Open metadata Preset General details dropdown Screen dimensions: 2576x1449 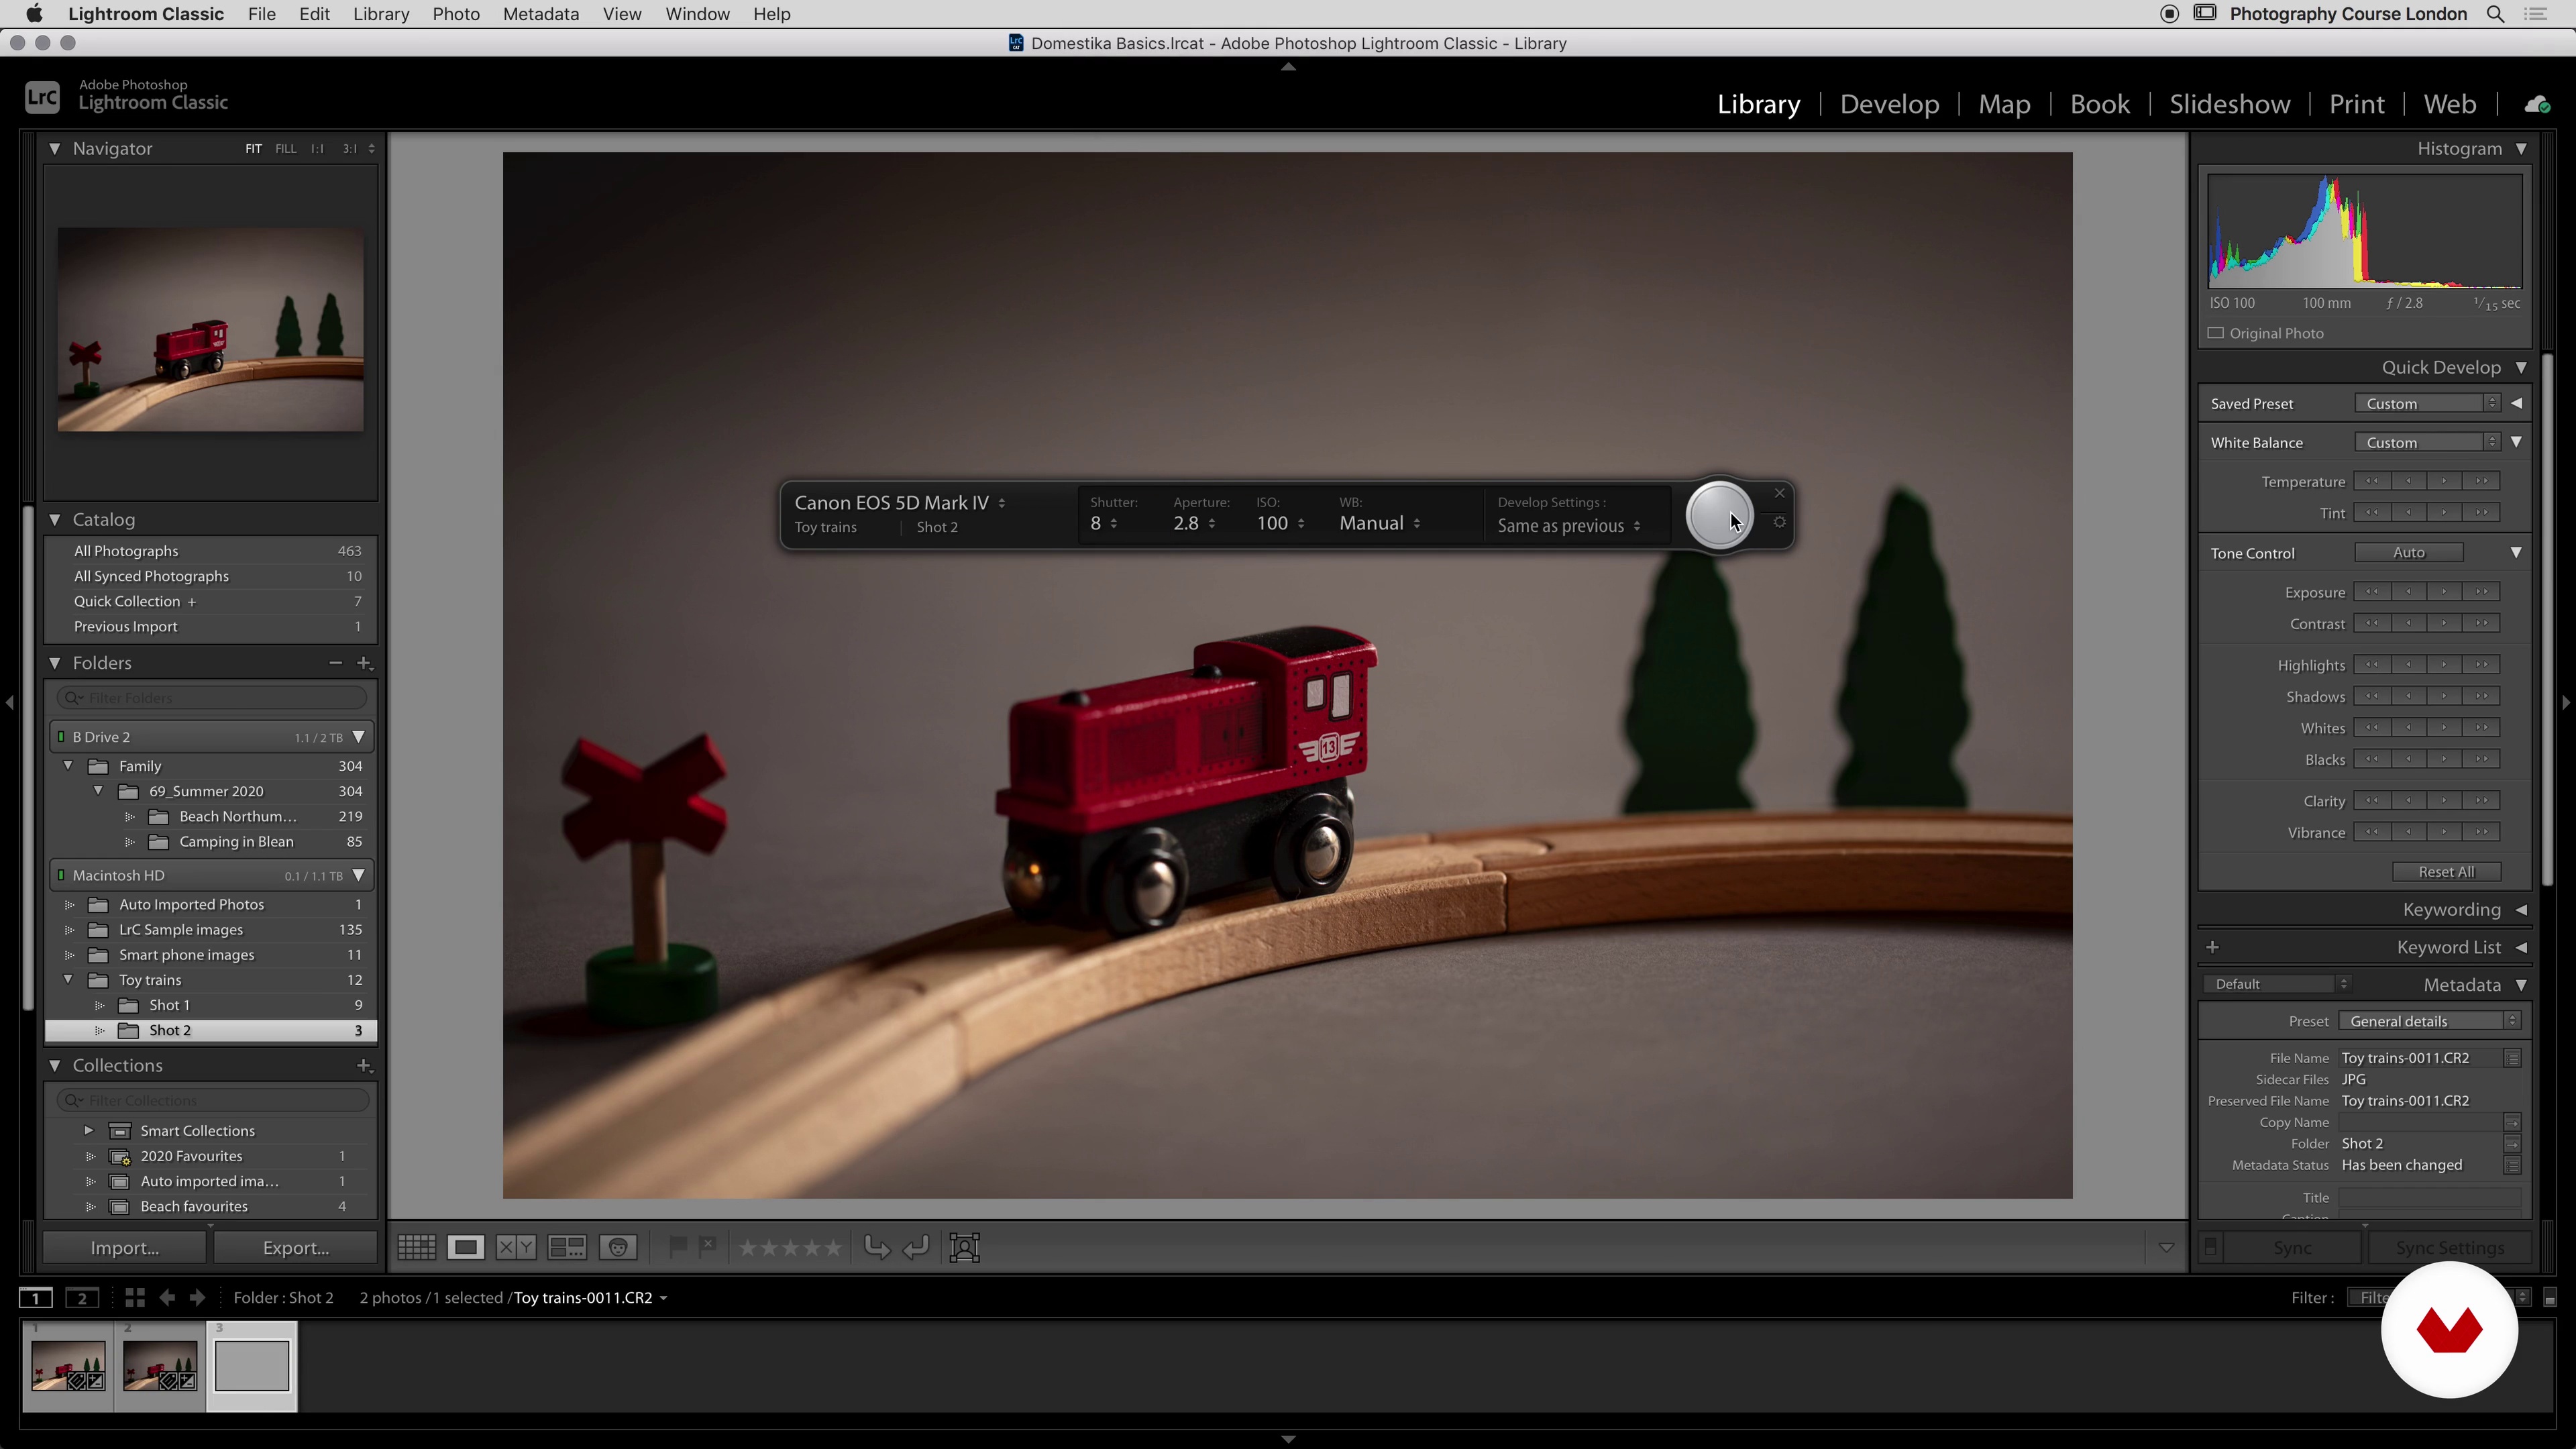coord(2429,1021)
